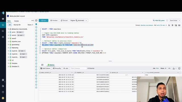The image size is (182, 102).
Task: Collapse the data panel arrow icon
Action: pos(33,20)
